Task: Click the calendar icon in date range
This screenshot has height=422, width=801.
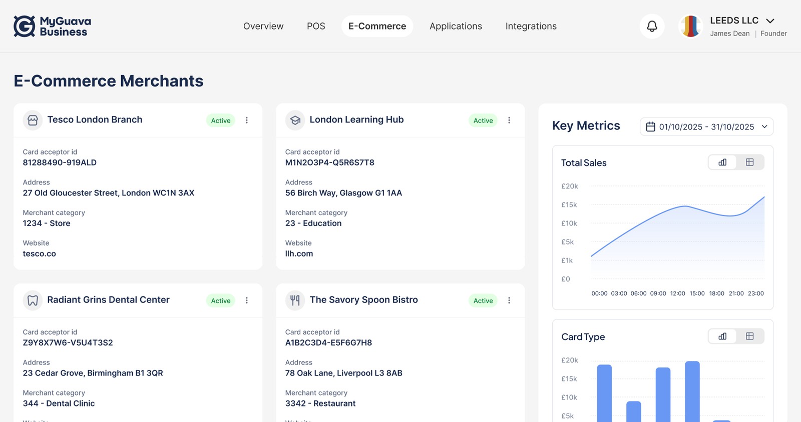Action: pos(650,127)
